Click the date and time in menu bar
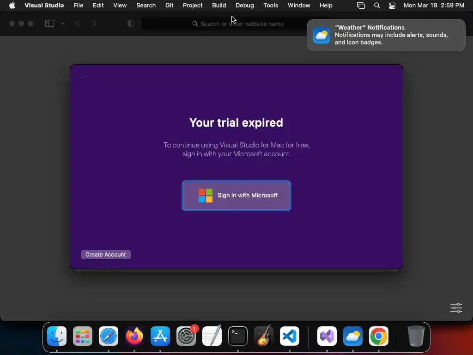 tap(434, 6)
